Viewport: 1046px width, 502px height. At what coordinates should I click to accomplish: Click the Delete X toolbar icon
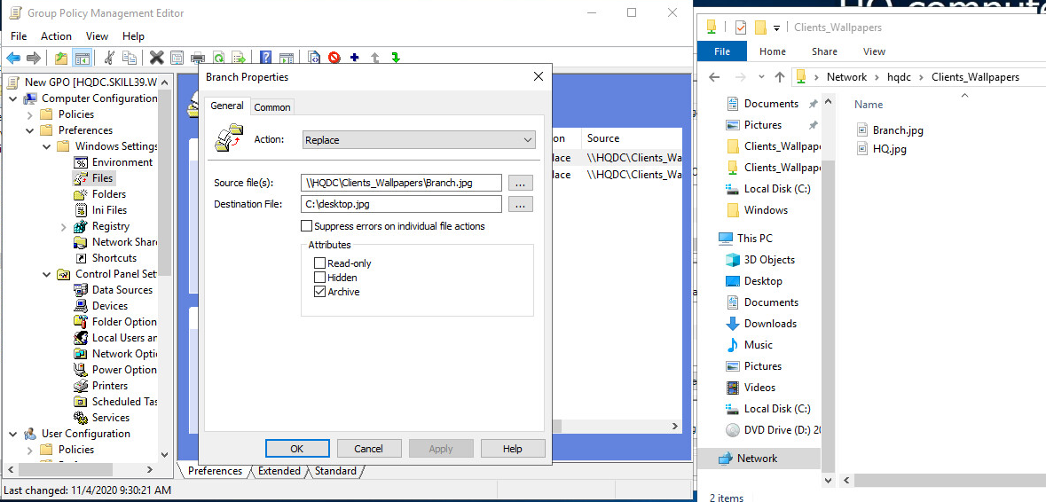click(x=157, y=58)
